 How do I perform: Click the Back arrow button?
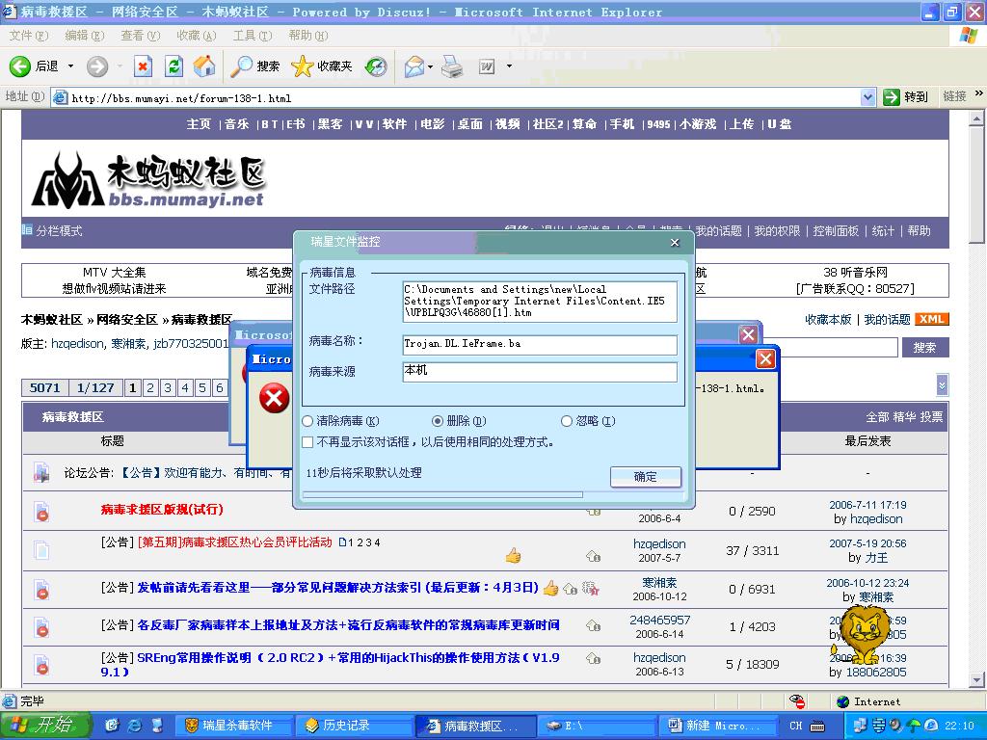(x=20, y=66)
